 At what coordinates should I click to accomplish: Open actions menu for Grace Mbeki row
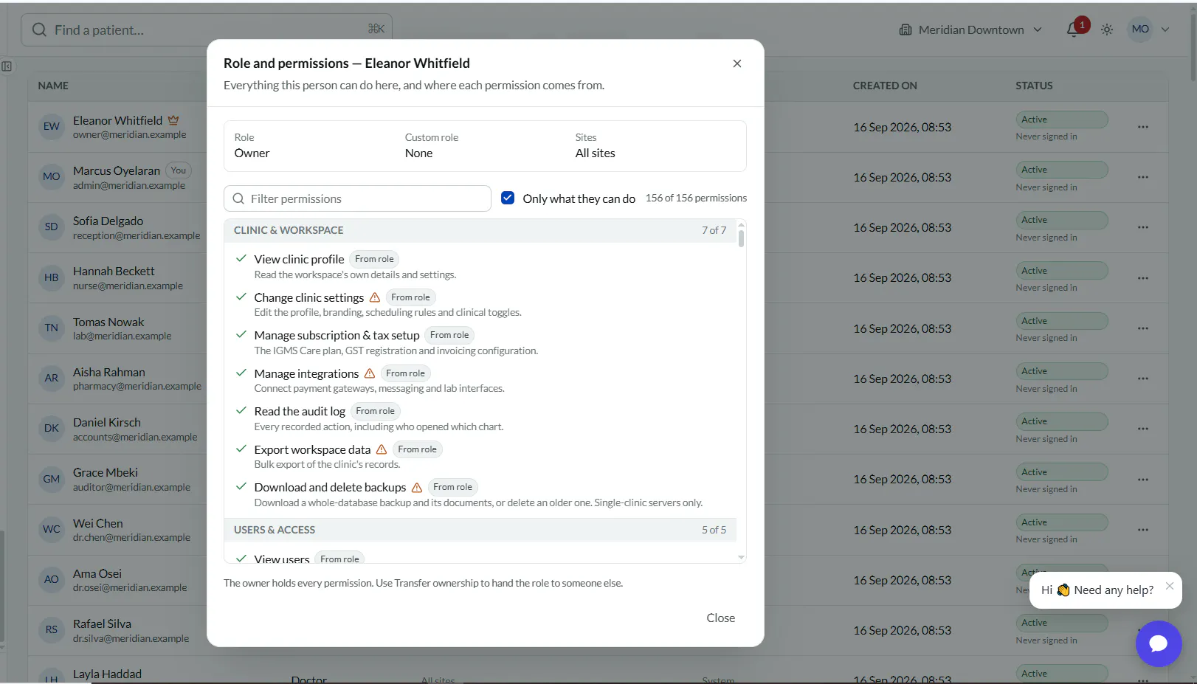[1143, 480]
